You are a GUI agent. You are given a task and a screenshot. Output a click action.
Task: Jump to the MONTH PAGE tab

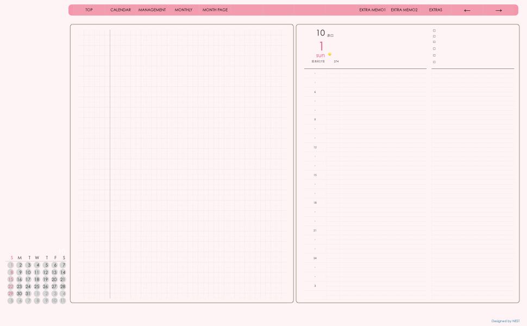coord(215,10)
